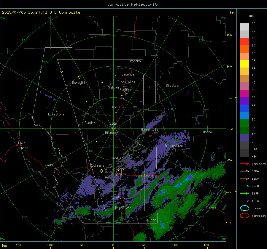
Task: Click the Ponoka city label
Action: pos(135,61)
